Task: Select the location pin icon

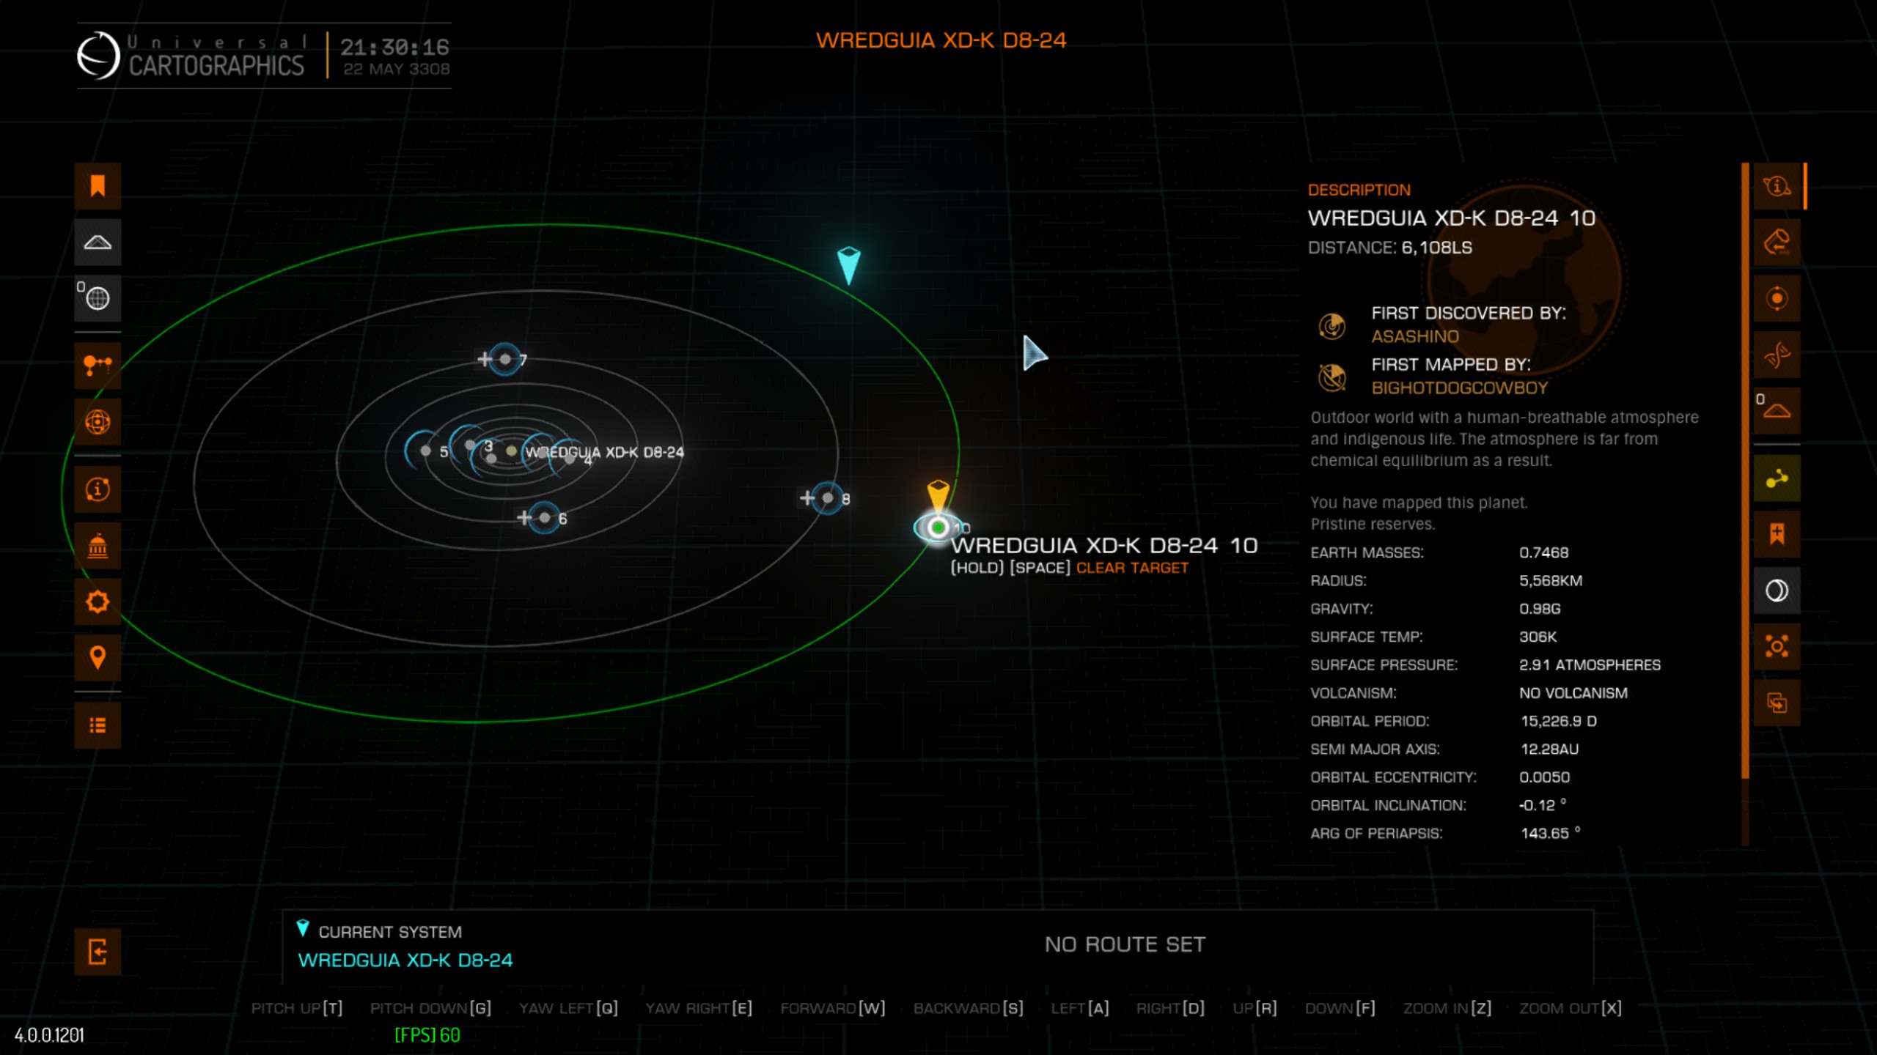Action: pyautogui.click(x=98, y=658)
